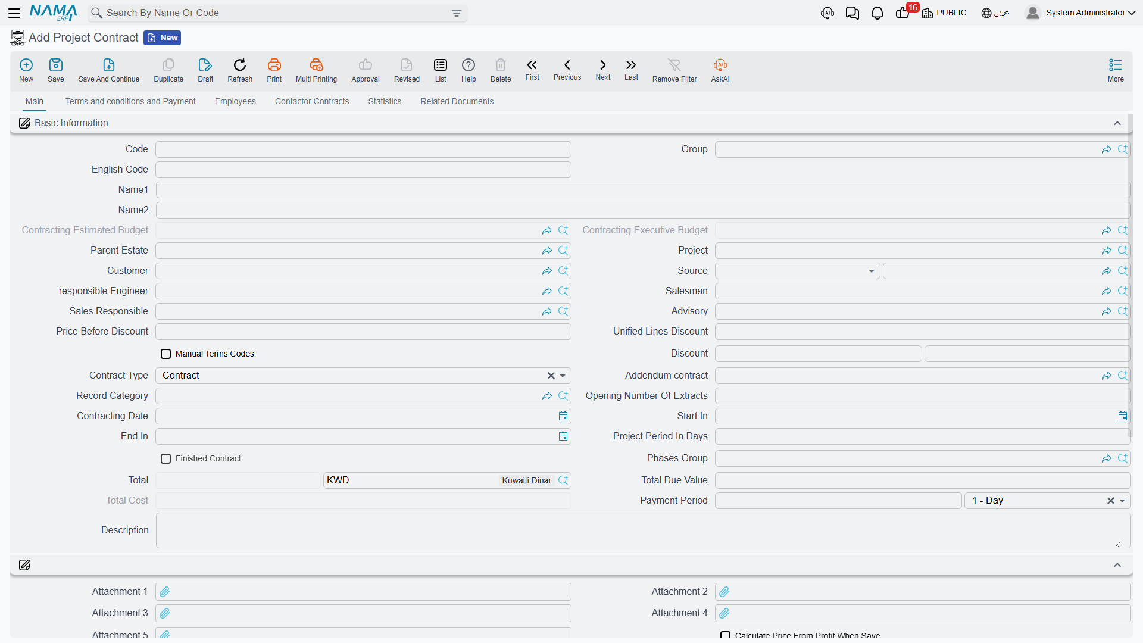Click the Code input field

(363, 149)
